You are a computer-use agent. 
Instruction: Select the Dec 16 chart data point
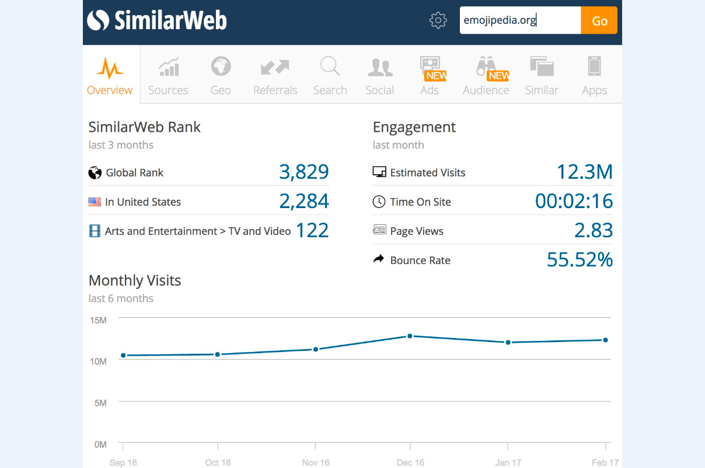coord(410,336)
